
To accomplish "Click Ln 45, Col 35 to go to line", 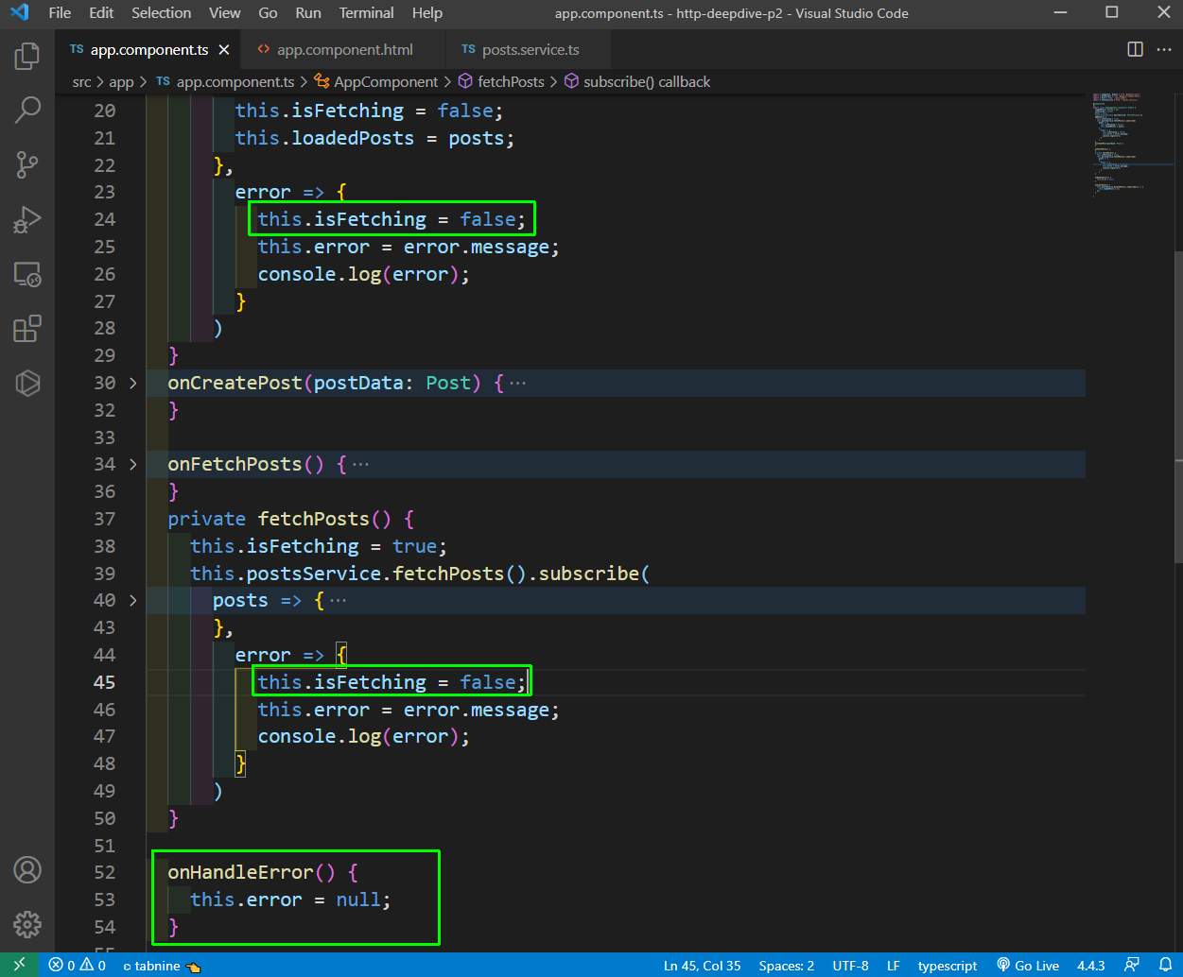I will (702, 966).
